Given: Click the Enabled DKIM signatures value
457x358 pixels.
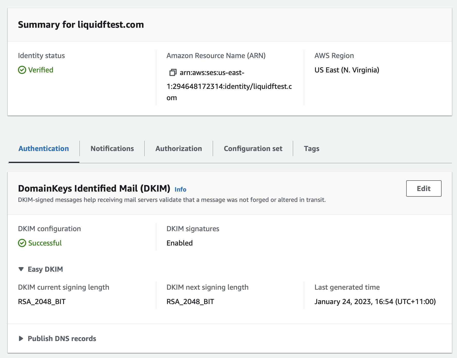Looking at the screenshot, I should (x=179, y=243).
